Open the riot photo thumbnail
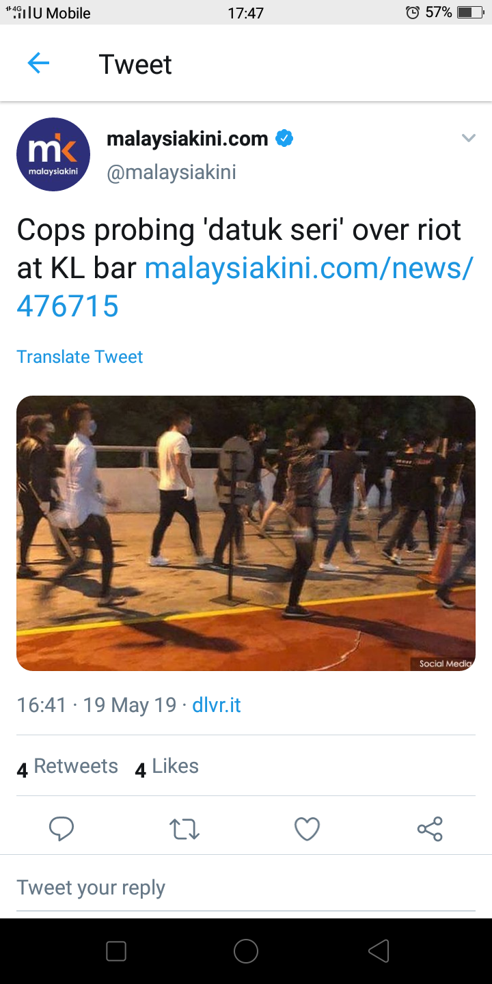The width and height of the screenshot is (492, 984). [x=246, y=533]
